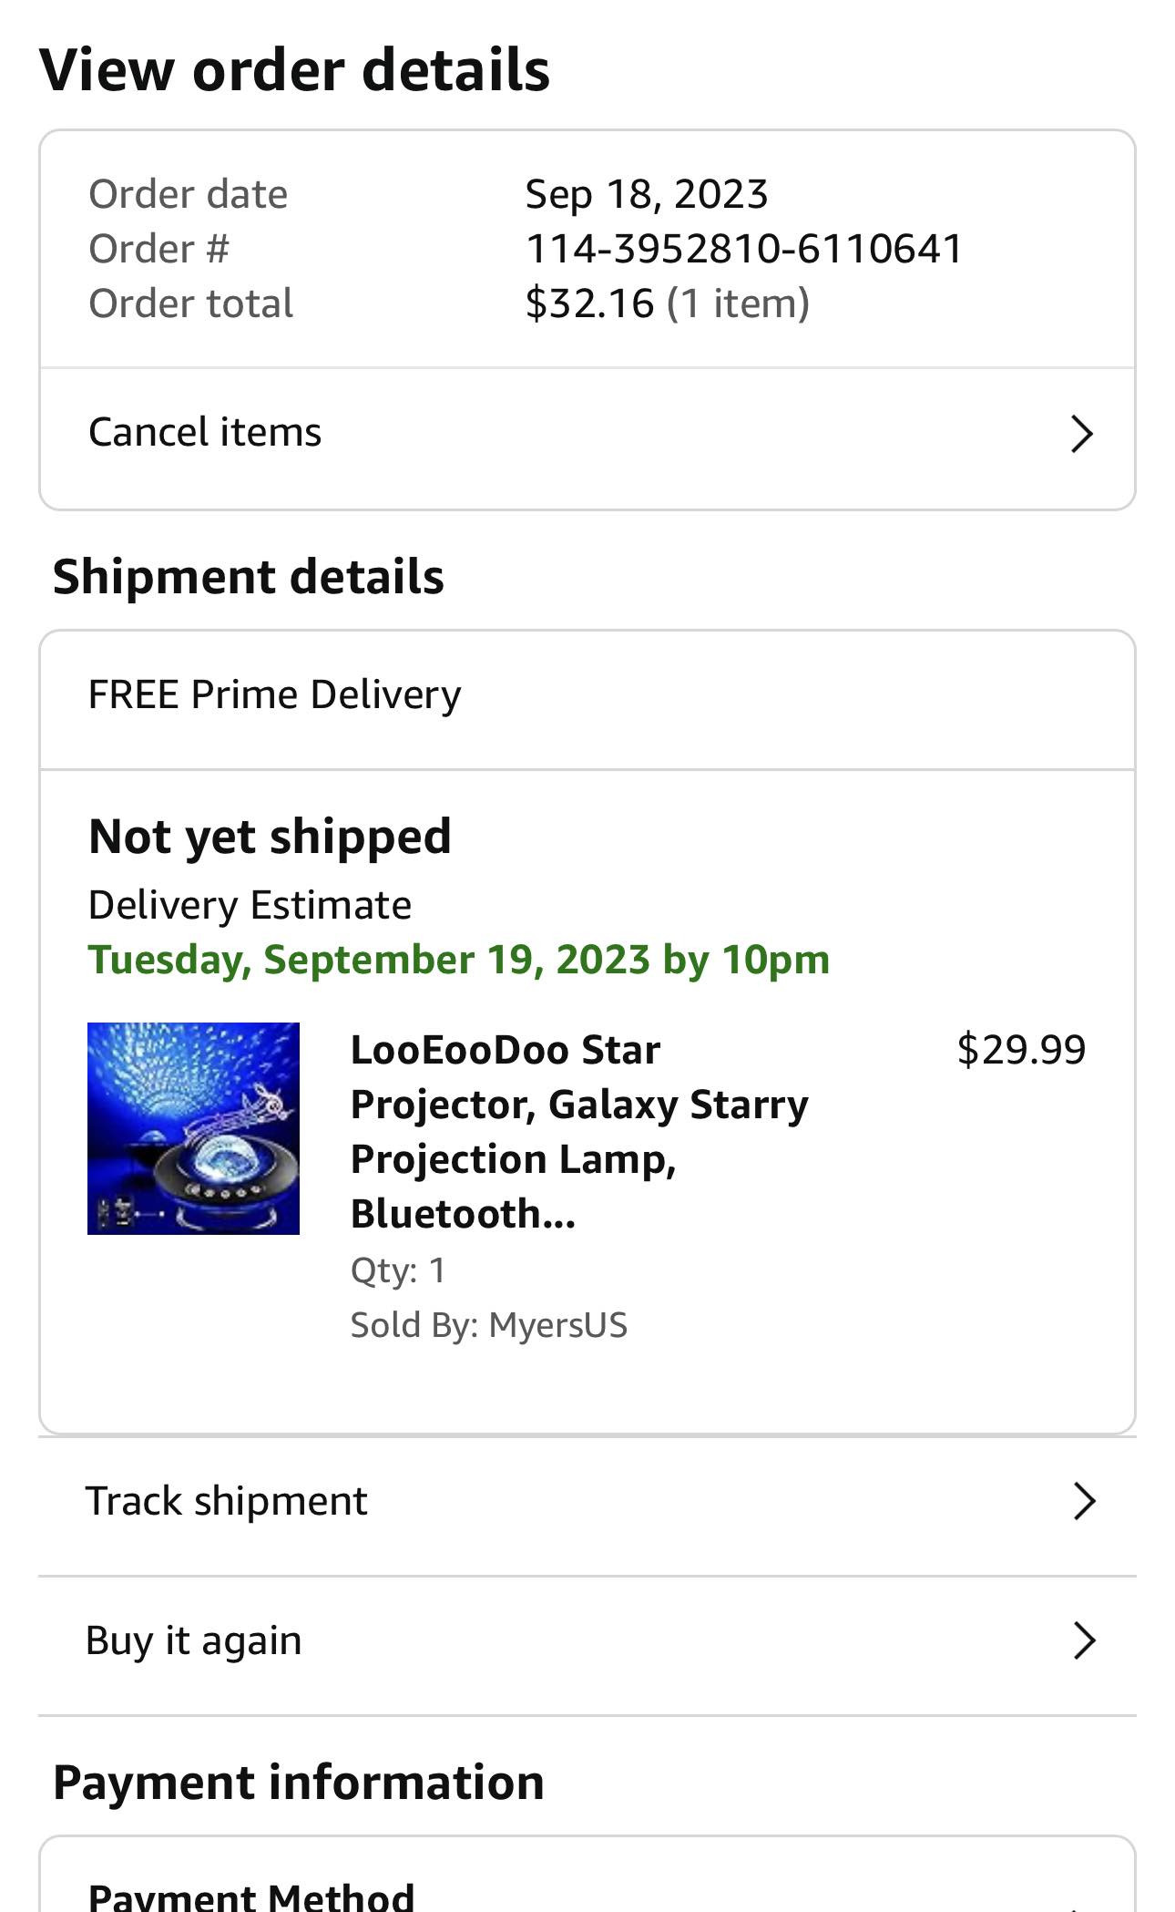Select Buy it again
Viewport: 1175px width, 1912px height.
pyautogui.click(x=193, y=1640)
